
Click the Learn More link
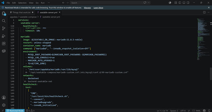98,8
